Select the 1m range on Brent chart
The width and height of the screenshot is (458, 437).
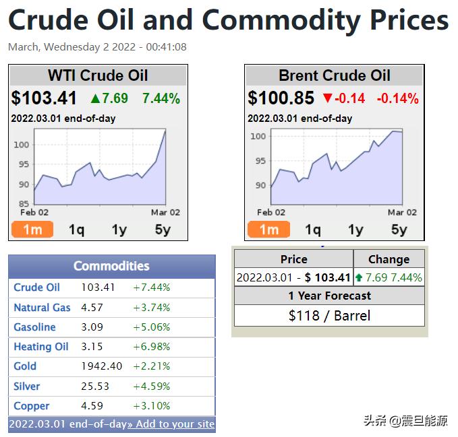point(268,230)
